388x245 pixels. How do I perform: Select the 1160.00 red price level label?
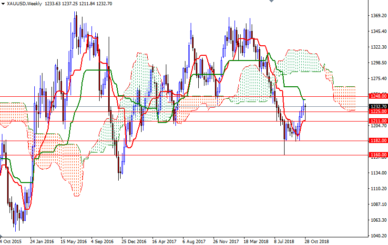378,155
